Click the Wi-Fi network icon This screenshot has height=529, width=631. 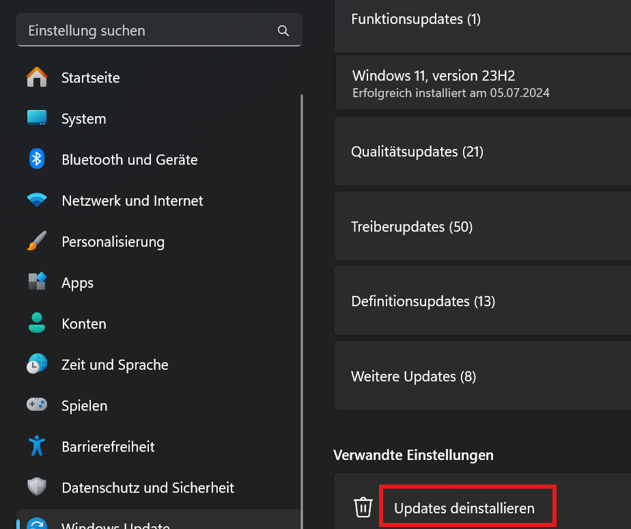tap(37, 200)
